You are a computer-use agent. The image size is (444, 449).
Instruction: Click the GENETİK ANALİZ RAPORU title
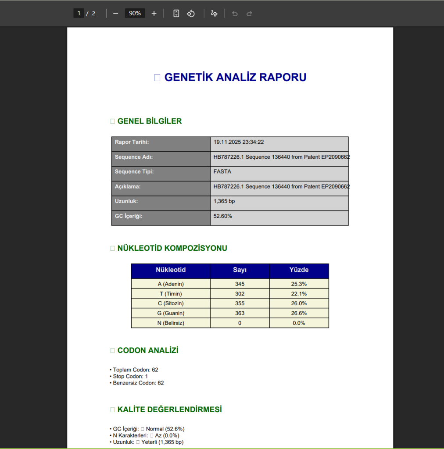pos(235,78)
